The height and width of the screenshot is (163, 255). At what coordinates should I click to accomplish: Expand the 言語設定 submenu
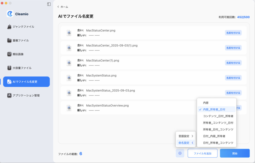coord(186,136)
